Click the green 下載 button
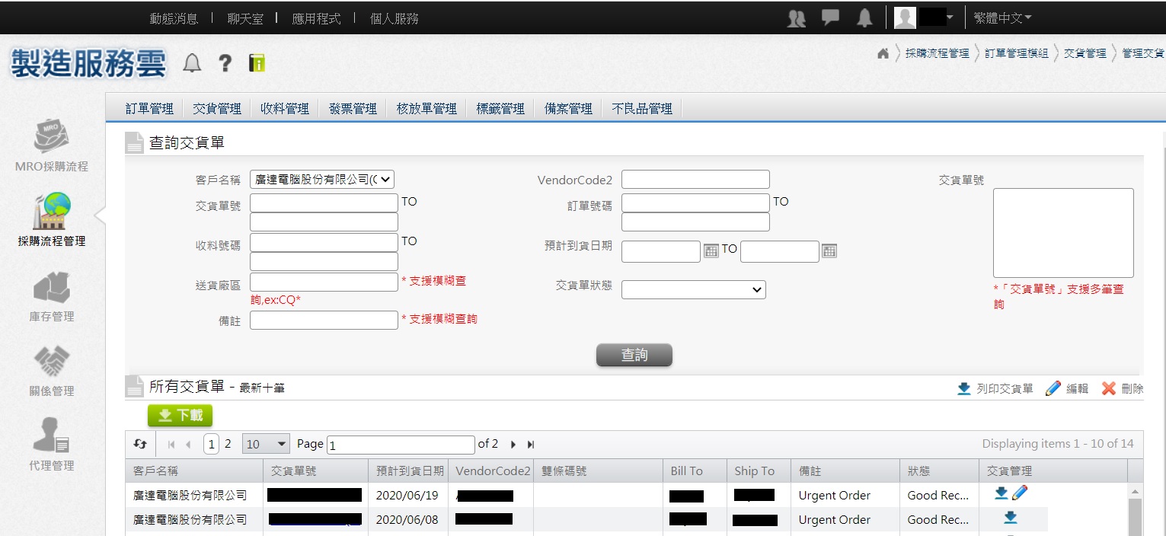 click(x=180, y=415)
